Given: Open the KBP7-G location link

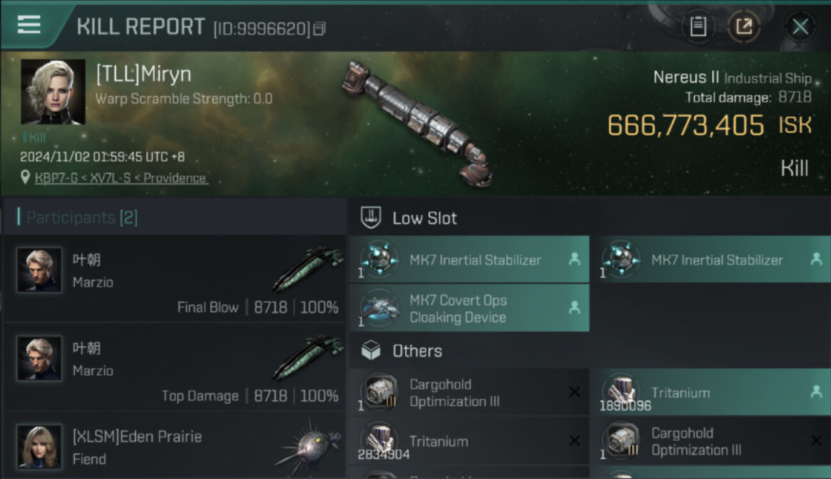Looking at the screenshot, I should click(x=121, y=178).
